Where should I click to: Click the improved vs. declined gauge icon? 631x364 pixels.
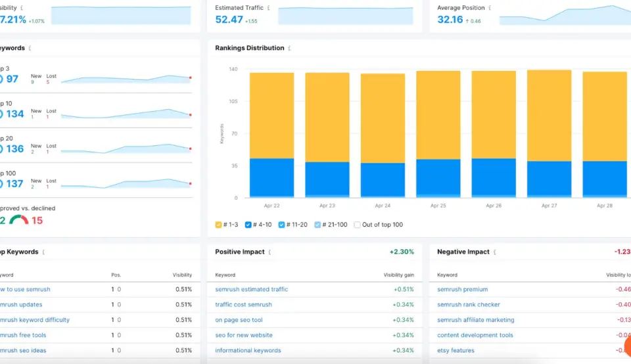19,220
